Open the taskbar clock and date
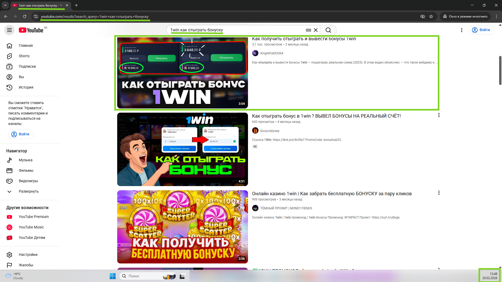This screenshot has width=502, height=282. coord(489,276)
